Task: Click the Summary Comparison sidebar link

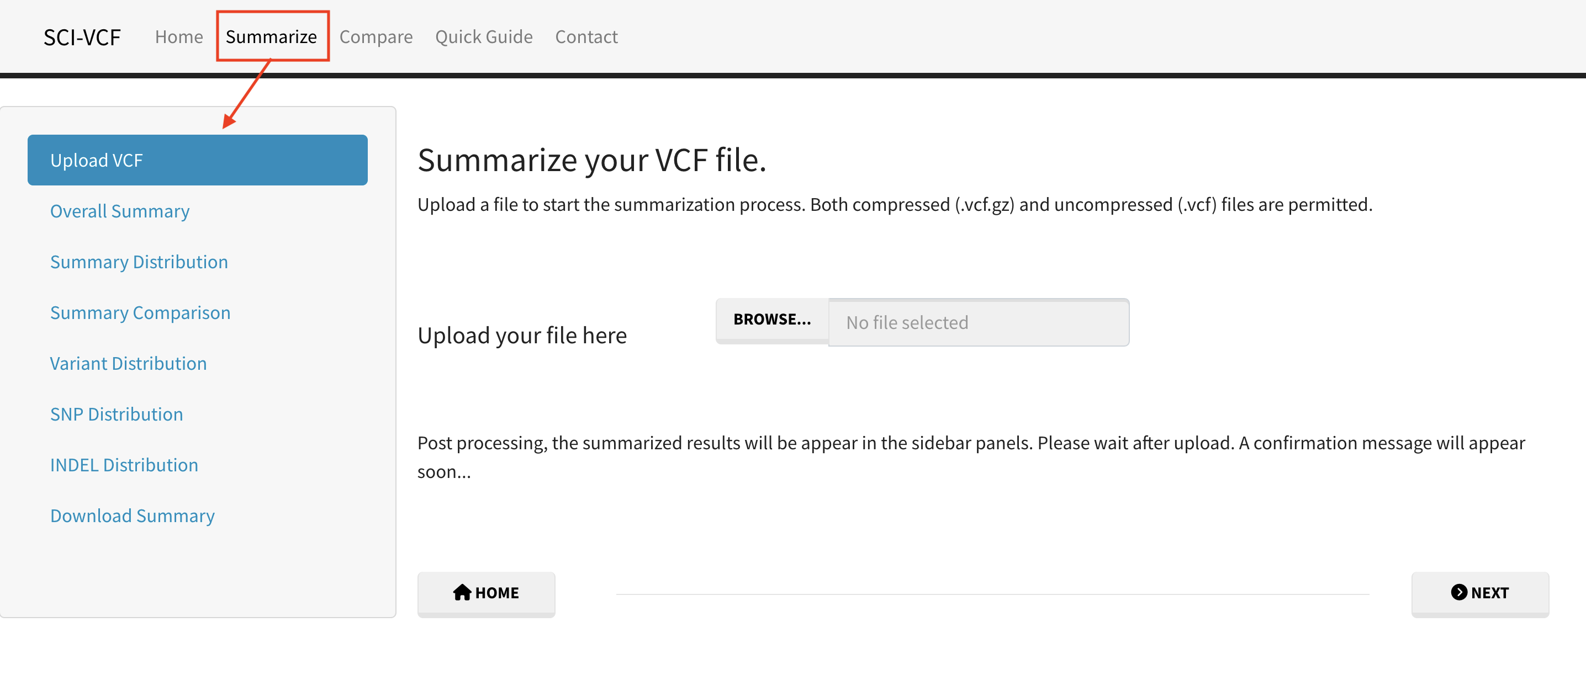Action: pyautogui.click(x=141, y=311)
